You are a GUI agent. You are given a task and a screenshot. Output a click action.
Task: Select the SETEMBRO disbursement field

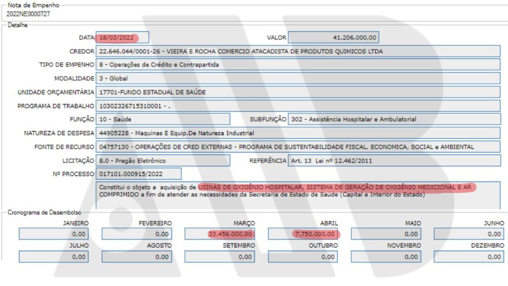[x=220, y=257]
